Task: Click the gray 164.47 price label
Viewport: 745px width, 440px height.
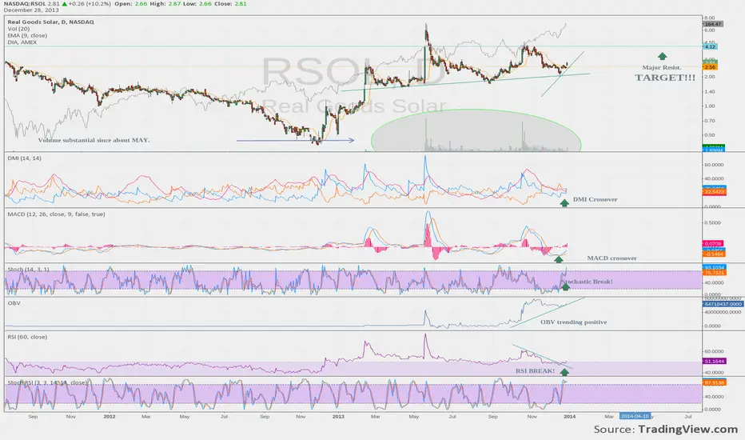Action: 713,24
